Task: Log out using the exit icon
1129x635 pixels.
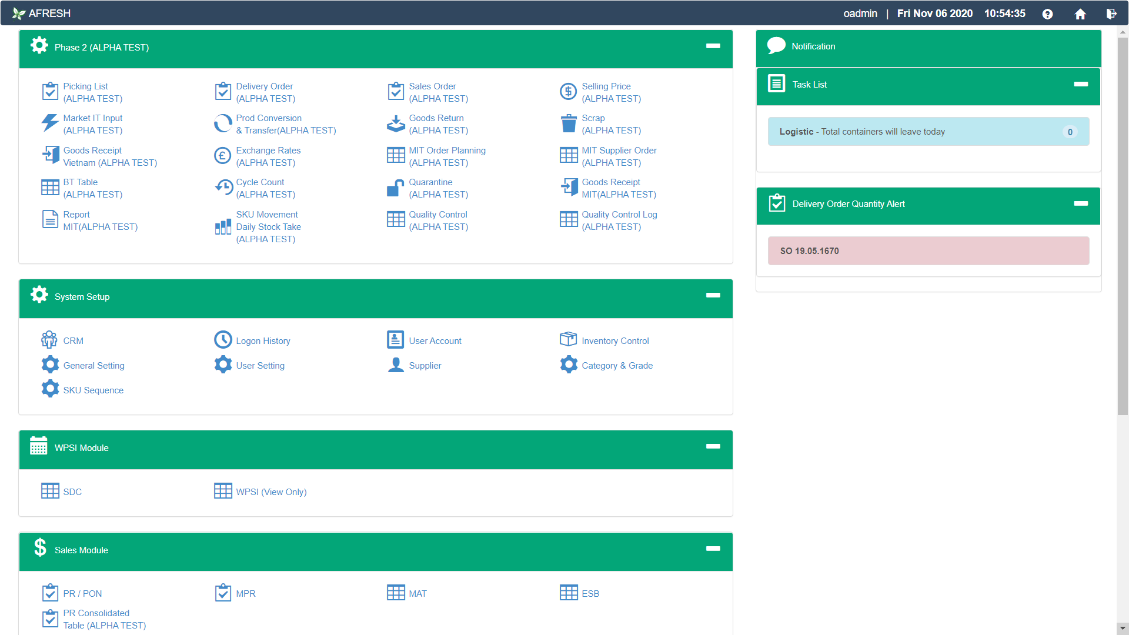Action: pyautogui.click(x=1111, y=14)
